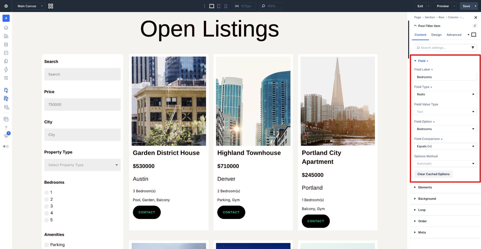Click the blue add element plus button

tap(6, 18)
